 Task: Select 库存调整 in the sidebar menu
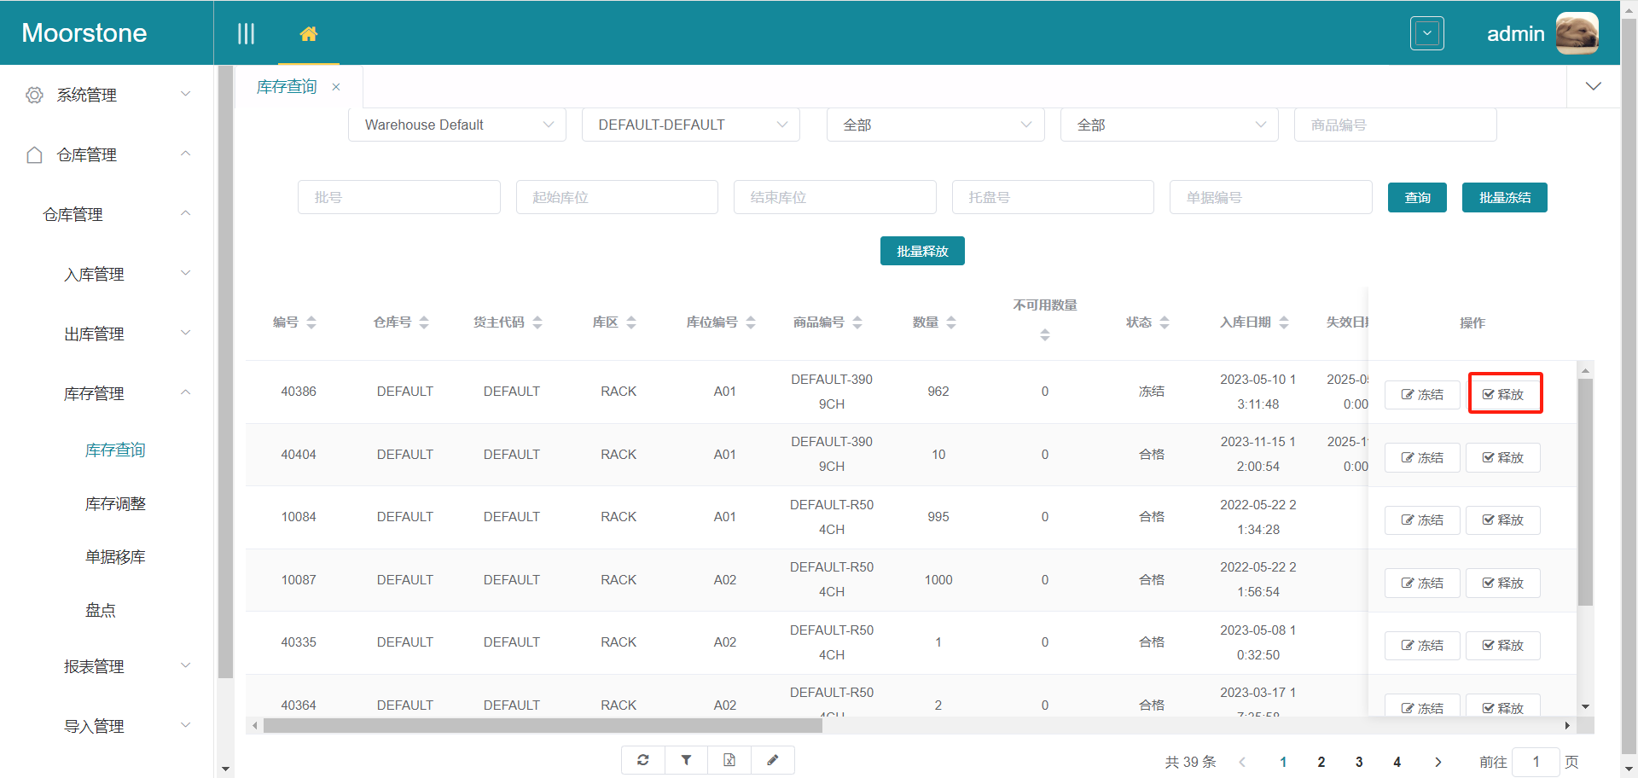pos(115,503)
